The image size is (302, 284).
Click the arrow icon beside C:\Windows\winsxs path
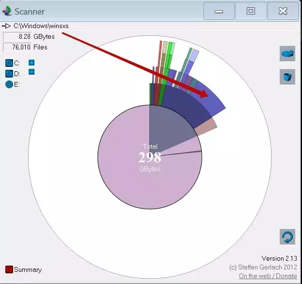coord(6,26)
